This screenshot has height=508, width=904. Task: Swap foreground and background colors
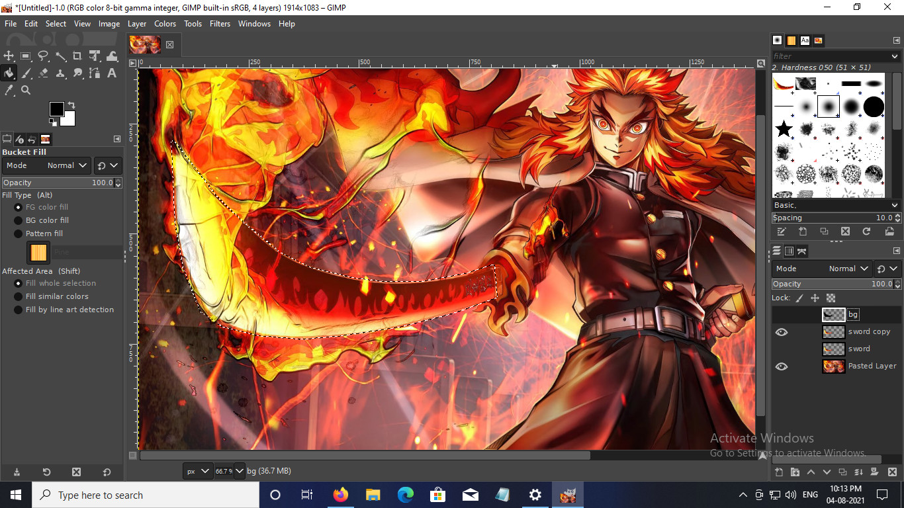[x=71, y=105]
